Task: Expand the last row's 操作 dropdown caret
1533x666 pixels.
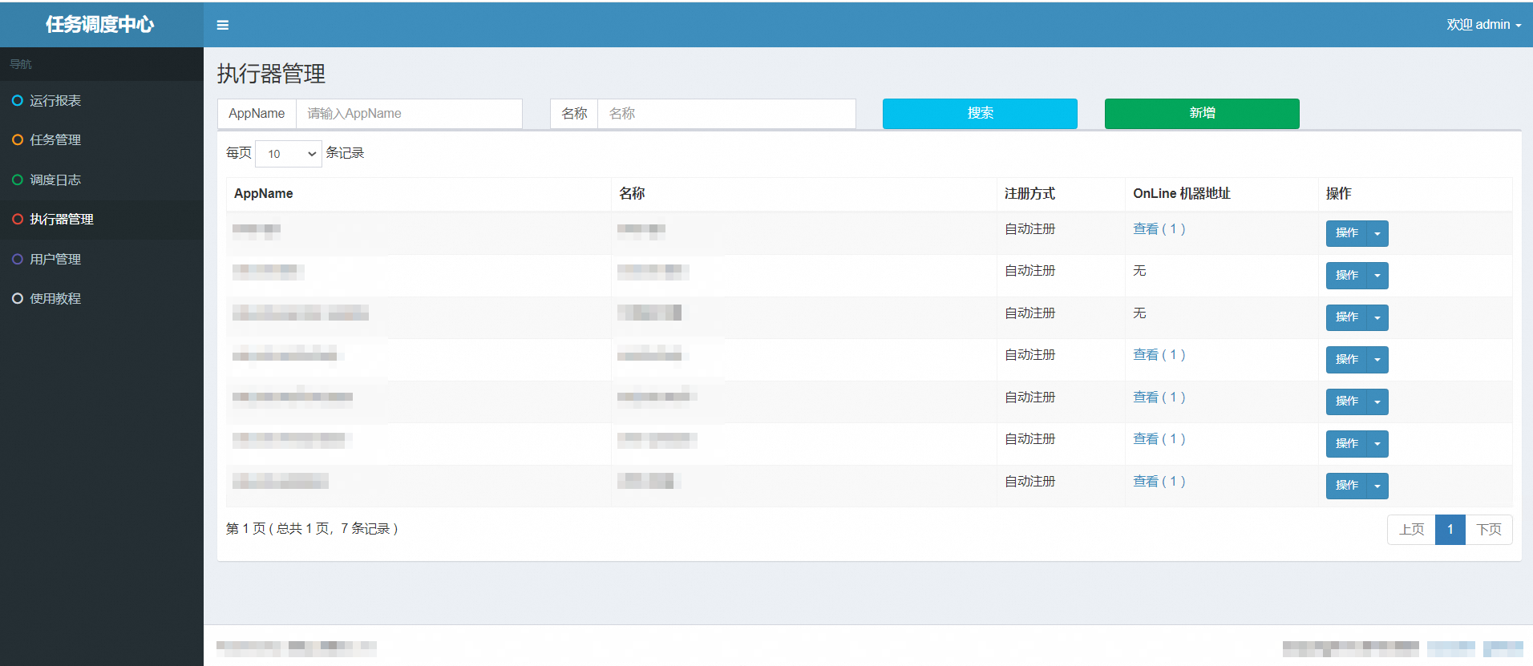Action: 1377,486
